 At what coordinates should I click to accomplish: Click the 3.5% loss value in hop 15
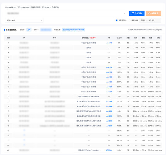[x=119, y=111]
